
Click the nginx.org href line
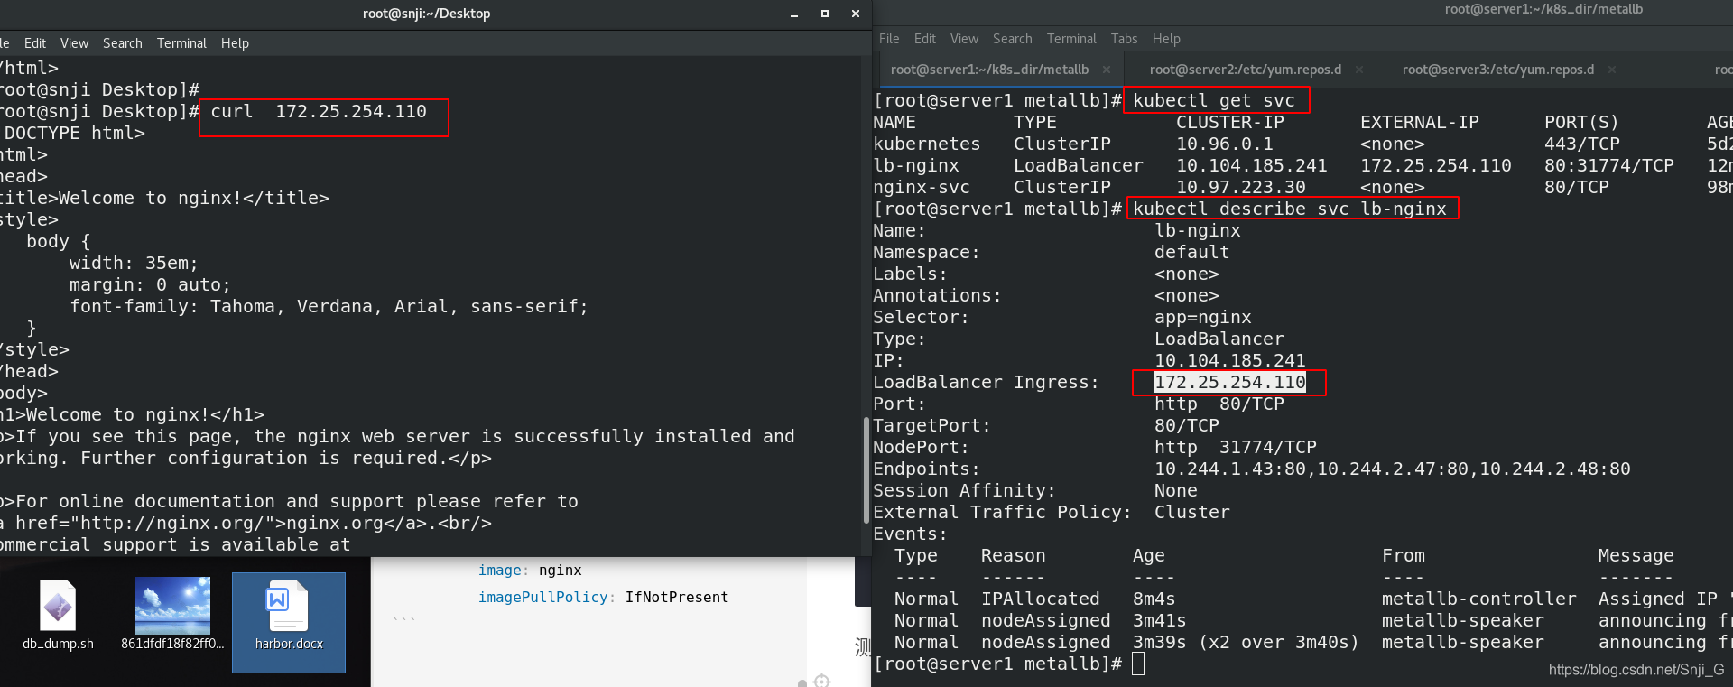pos(246,523)
